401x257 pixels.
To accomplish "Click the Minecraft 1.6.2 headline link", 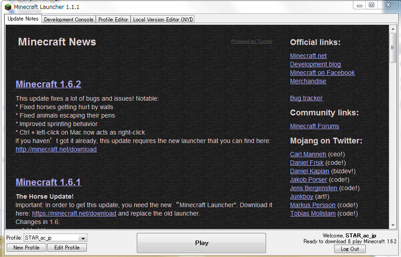I will point(48,84).
